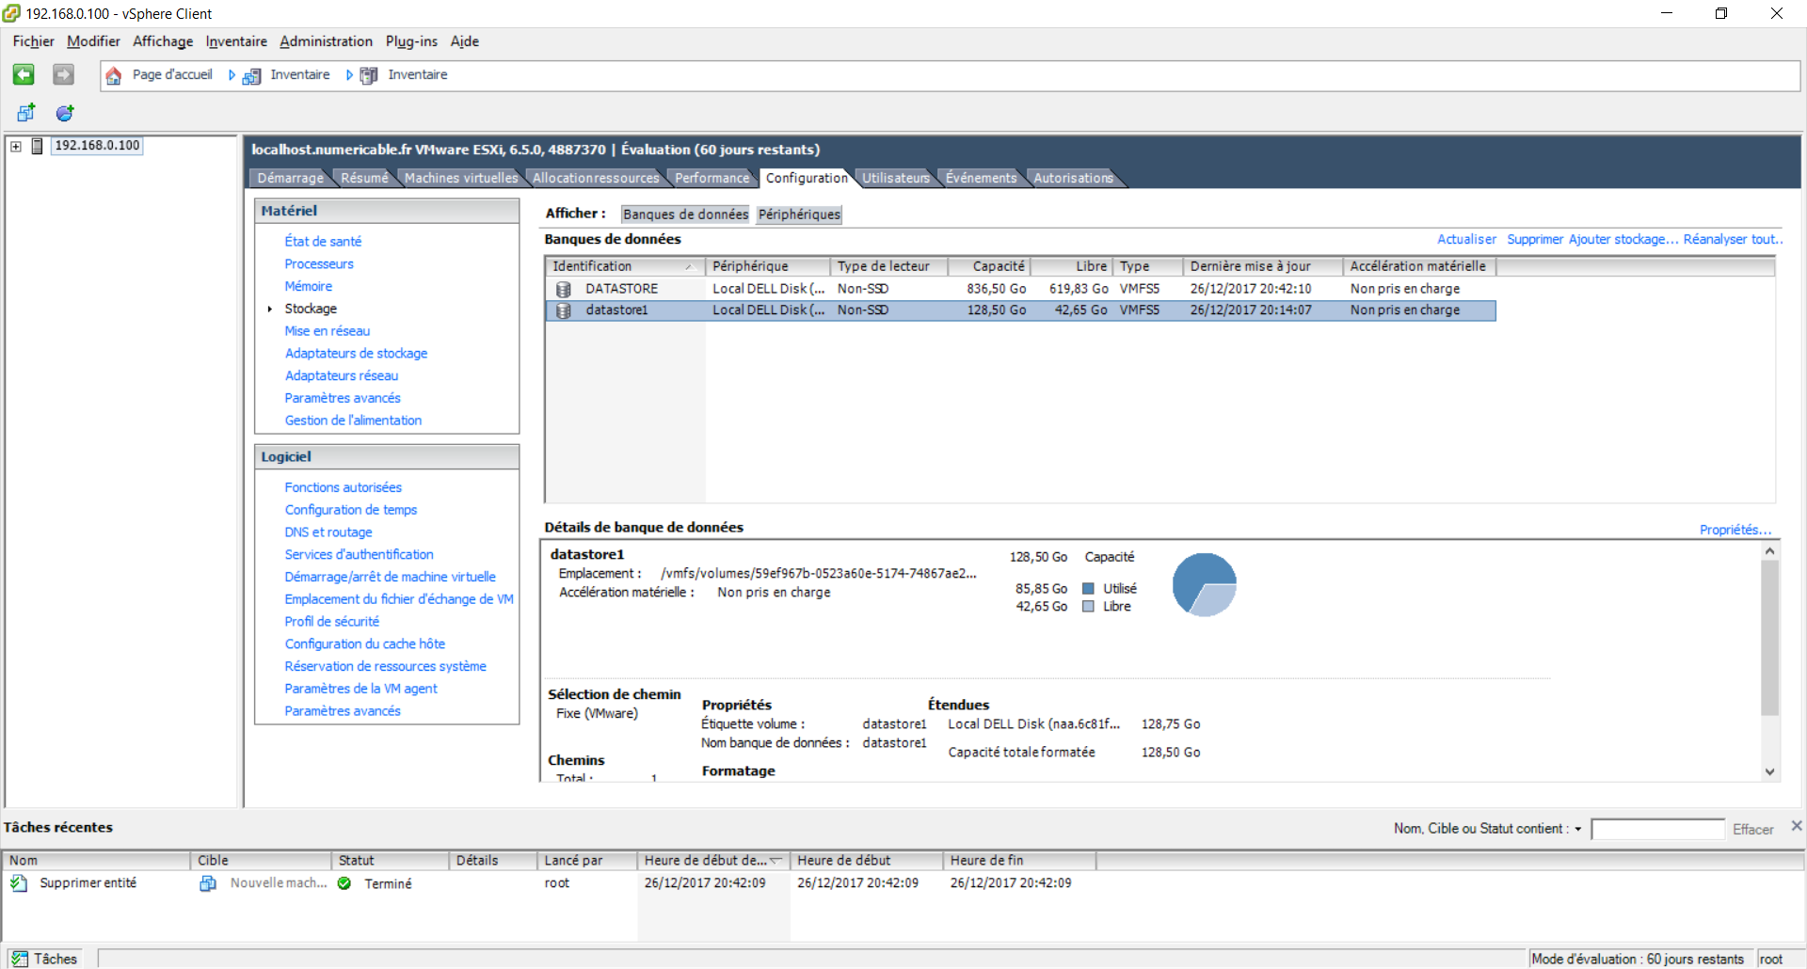Viewport: 1807px width, 969px height.
Task: Open Processeurs hardware link
Action: tap(319, 264)
